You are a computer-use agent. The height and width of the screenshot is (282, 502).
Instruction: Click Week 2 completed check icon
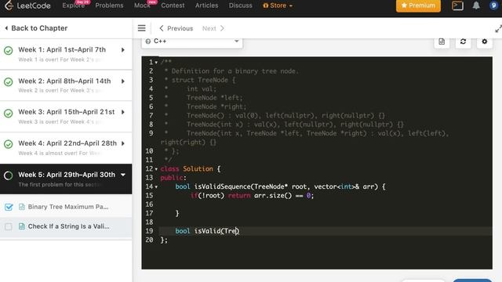[9, 81]
